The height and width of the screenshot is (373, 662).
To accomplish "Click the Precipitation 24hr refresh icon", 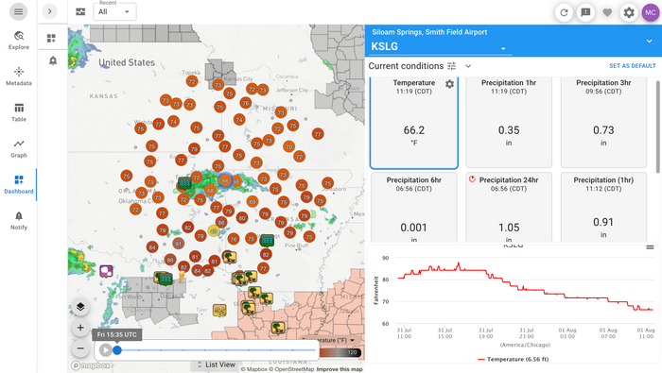I will click(x=472, y=179).
